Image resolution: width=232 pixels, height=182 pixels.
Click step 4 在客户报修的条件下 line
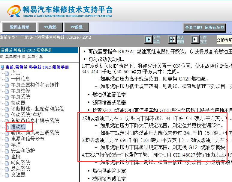point(157,155)
